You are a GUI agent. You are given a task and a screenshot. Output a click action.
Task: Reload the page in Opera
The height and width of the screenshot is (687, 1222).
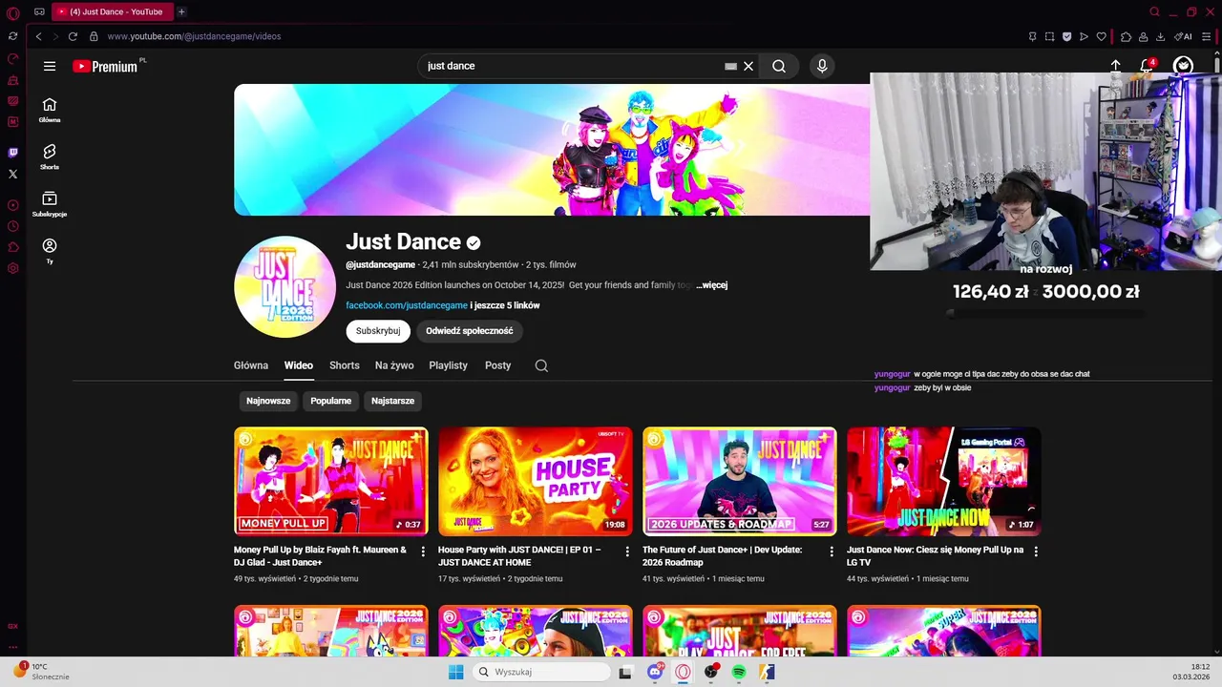[x=73, y=36]
